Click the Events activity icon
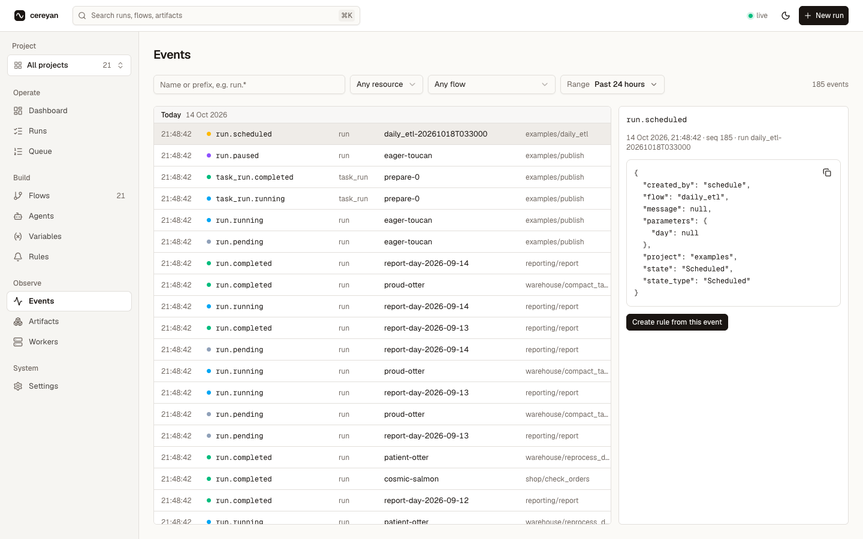This screenshot has height=539, width=863. click(x=18, y=301)
